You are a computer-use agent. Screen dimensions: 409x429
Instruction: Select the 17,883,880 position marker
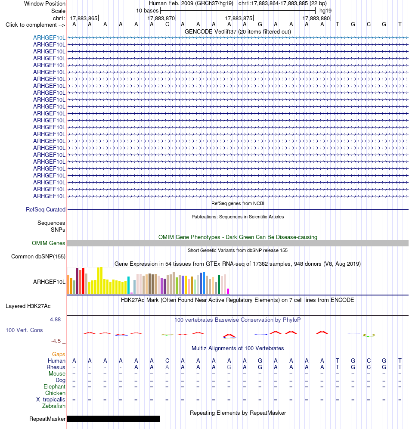coord(316,19)
